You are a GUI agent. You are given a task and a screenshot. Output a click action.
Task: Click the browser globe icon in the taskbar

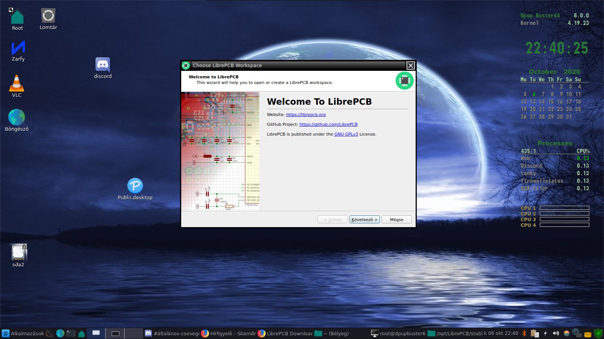tap(60, 333)
